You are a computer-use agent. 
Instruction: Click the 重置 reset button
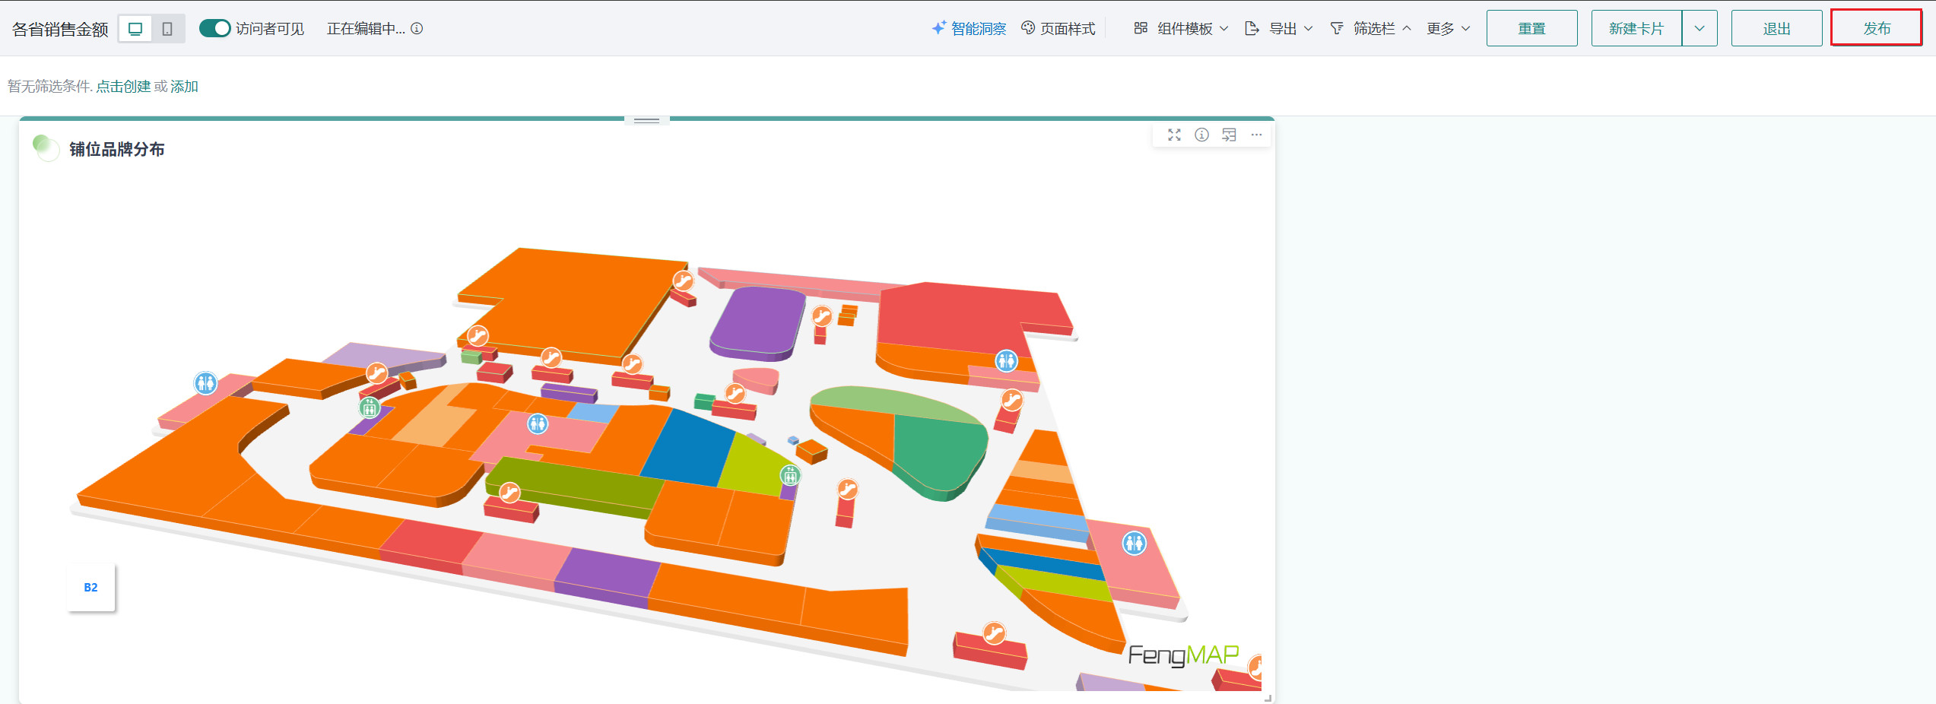pos(1531,28)
